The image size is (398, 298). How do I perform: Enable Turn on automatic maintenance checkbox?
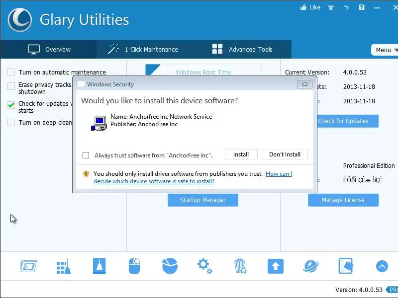(11, 72)
